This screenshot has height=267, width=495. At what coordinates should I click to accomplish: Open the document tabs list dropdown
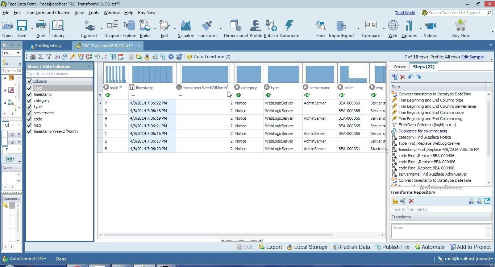coord(491,45)
